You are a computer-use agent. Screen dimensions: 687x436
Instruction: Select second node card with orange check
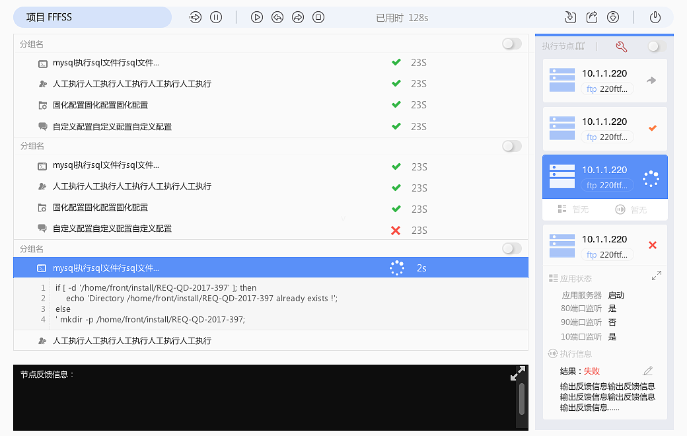coord(605,129)
